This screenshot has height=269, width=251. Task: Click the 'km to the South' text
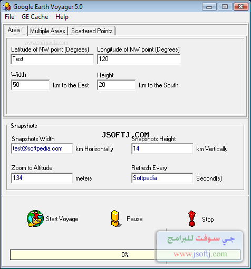pos(159,85)
